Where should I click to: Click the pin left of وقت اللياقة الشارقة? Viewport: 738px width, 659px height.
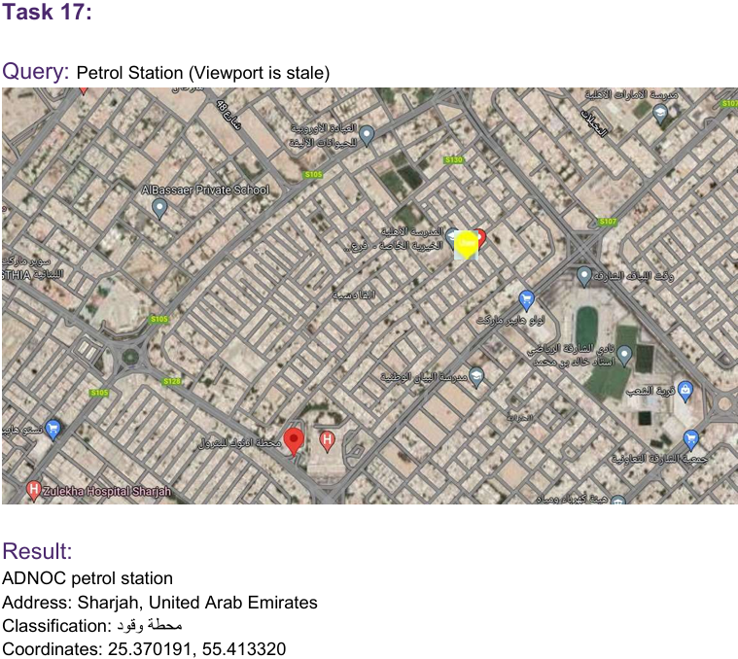tap(584, 277)
